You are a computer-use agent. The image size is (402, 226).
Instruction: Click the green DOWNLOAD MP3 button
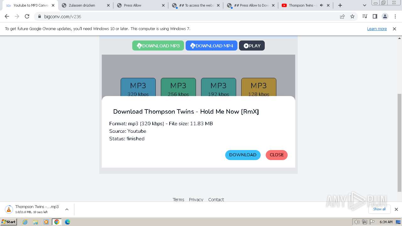[158, 46]
